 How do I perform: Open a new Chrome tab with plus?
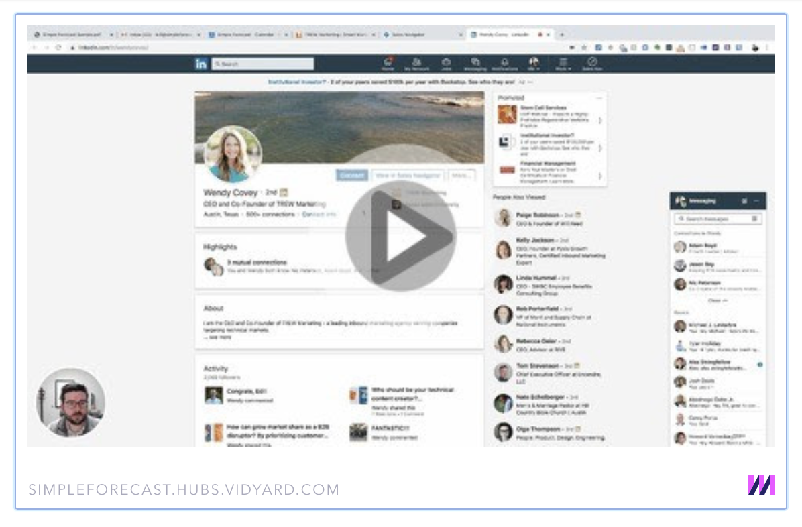[x=562, y=34]
